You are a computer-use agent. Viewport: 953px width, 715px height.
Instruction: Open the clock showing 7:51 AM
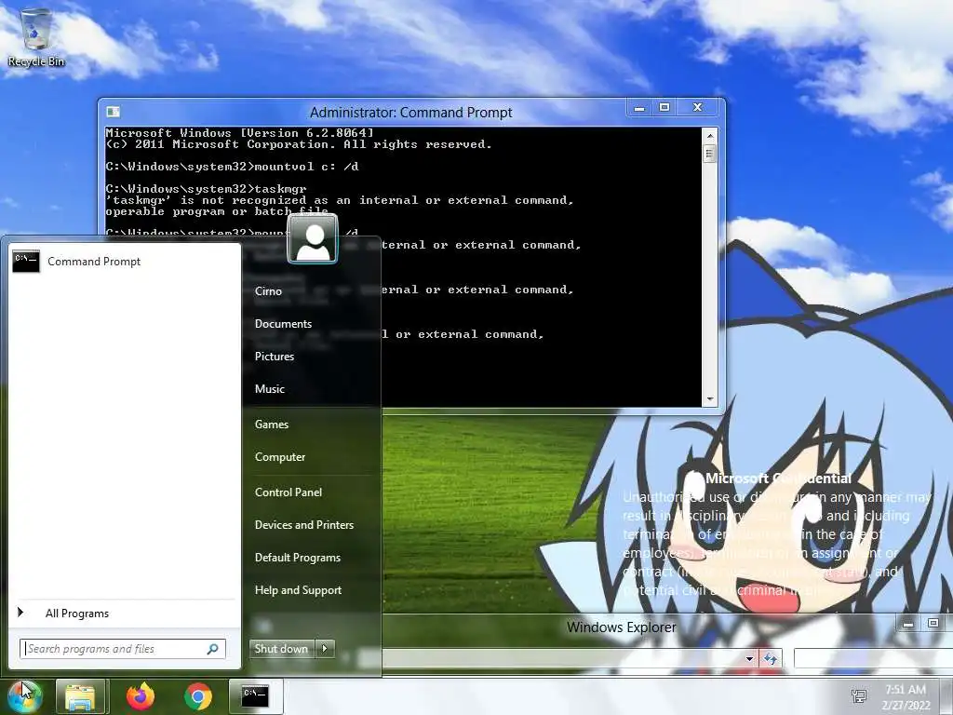point(906,696)
